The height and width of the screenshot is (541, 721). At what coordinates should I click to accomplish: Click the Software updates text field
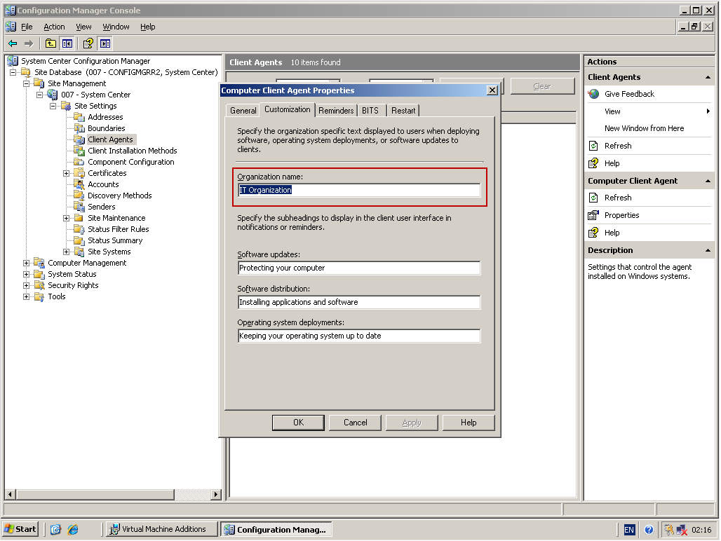(x=359, y=268)
